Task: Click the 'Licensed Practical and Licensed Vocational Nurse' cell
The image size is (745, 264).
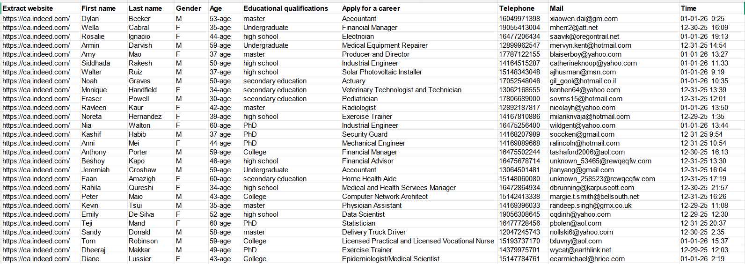Action: click(x=418, y=241)
